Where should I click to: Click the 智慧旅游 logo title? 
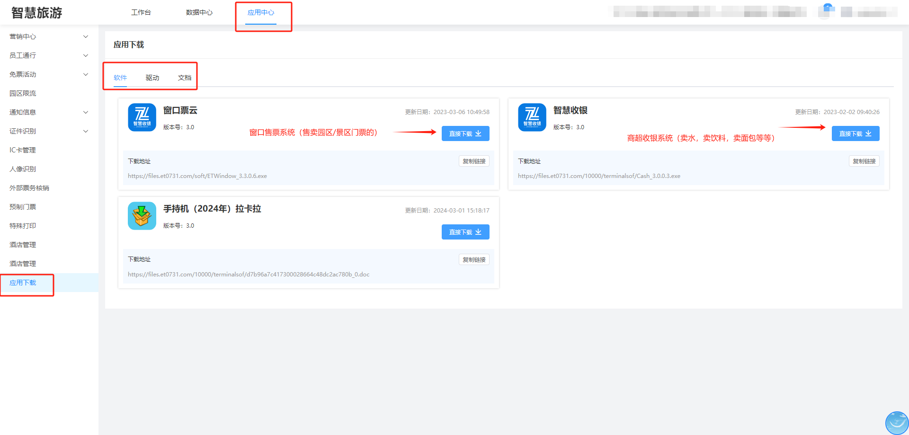pyautogui.click(x=37, y=13)
